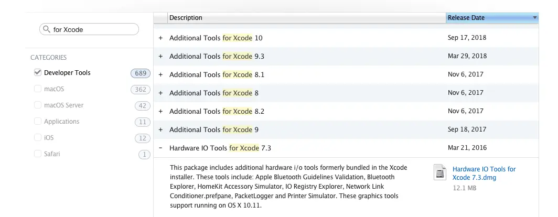This screenshot has height=217, width=558.
Task: Expand the Additional Tools for Xcode 9 entry
Action: click(x=160, y=129)
